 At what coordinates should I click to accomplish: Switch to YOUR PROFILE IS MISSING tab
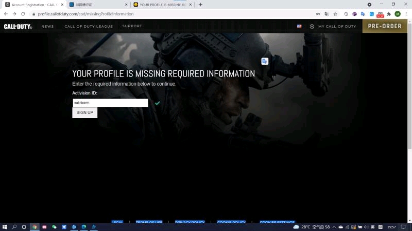162,5
